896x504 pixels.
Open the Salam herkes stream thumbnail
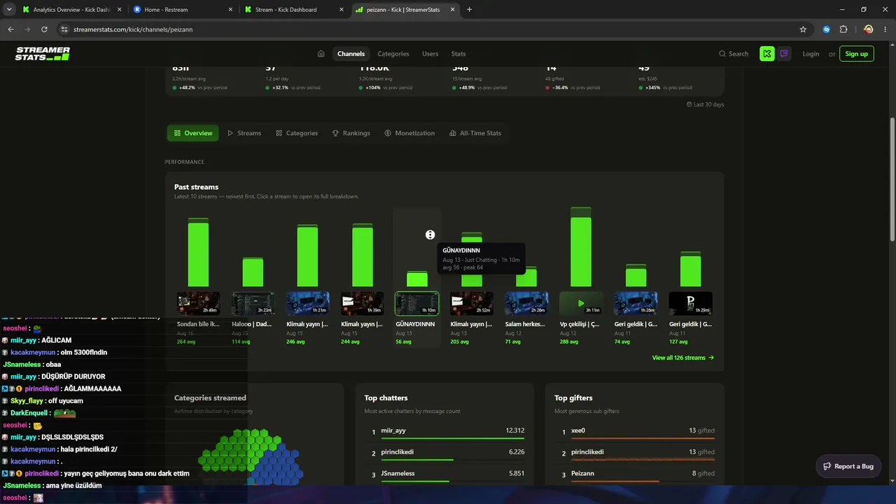tap(526, 304)
